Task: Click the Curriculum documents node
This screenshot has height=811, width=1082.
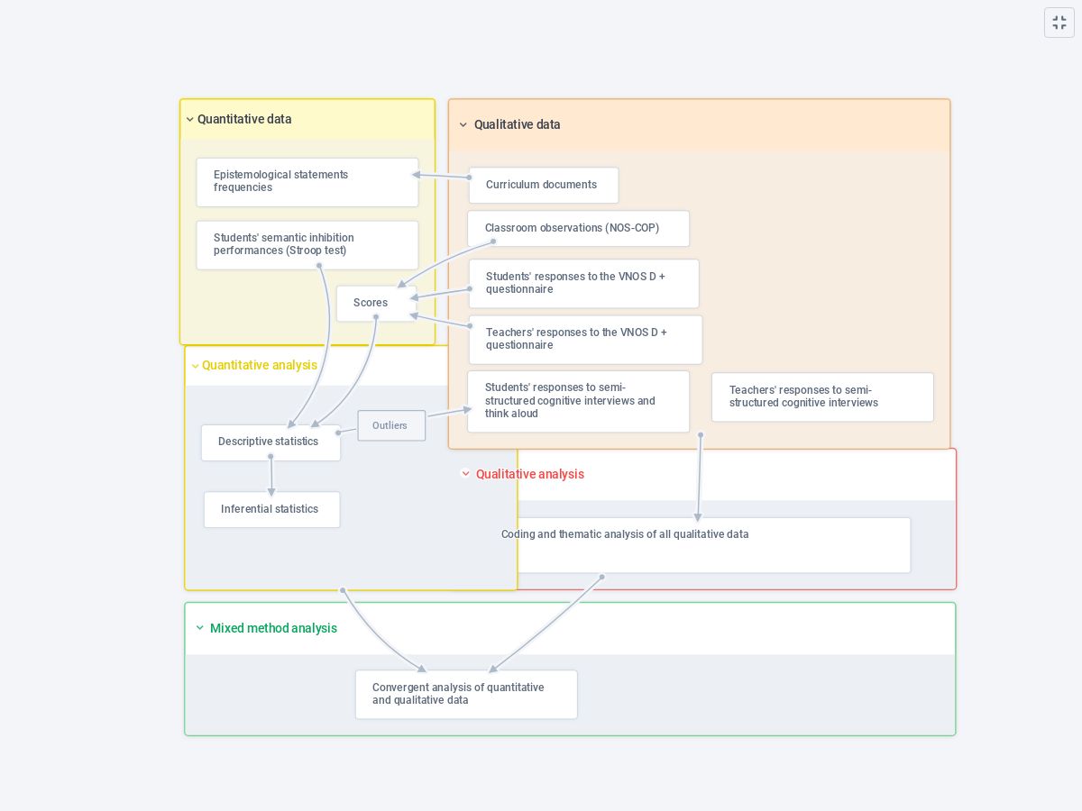Action: click(x=541, y=185)
